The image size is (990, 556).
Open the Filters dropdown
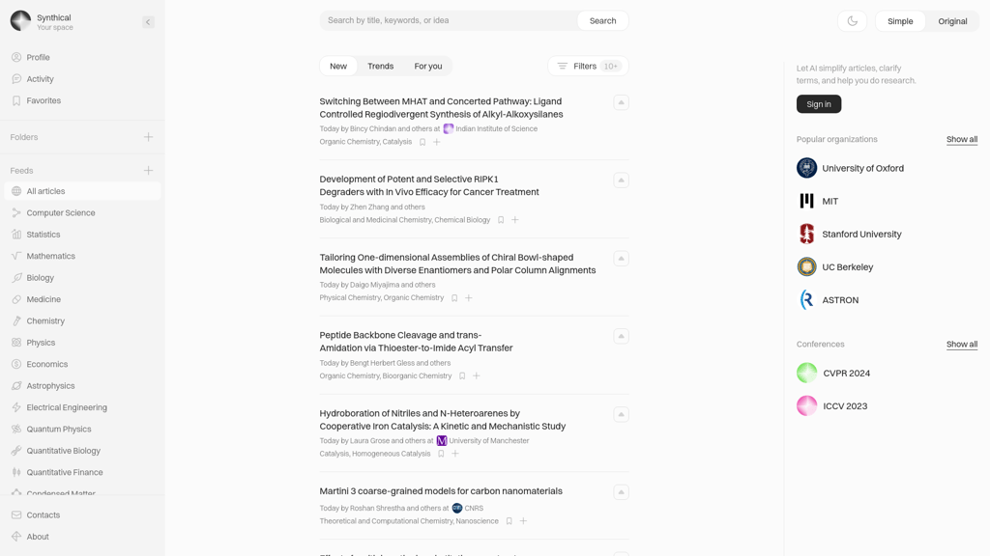[x=588, y=67]
